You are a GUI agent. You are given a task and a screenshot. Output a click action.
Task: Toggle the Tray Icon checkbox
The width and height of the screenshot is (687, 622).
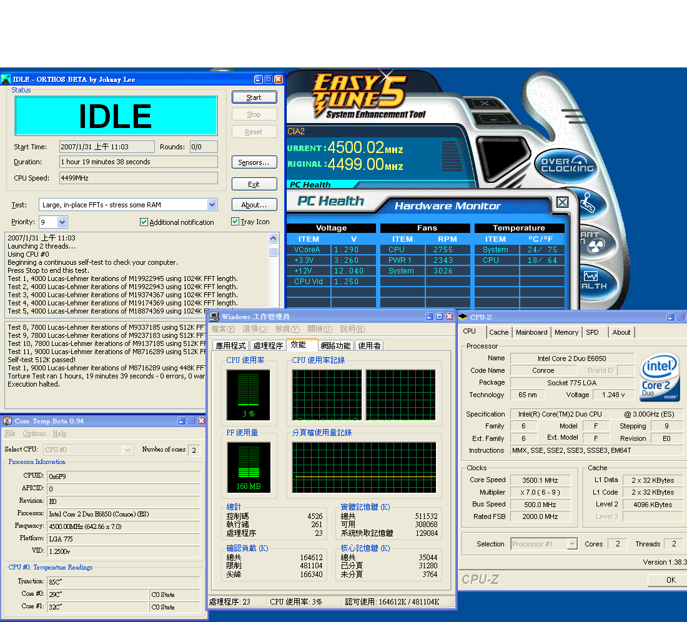pyautogui.click(x=235, y=222)
